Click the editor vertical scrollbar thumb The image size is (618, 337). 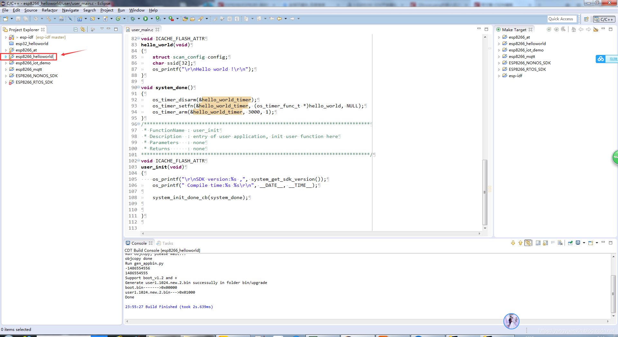tap(485, 192)
